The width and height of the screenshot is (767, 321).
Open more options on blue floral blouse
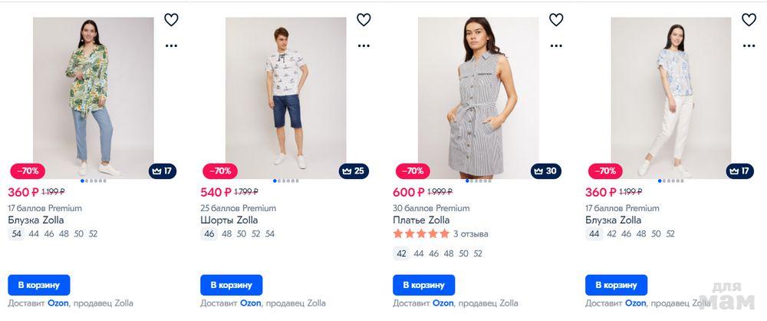[x=749, y=45]
